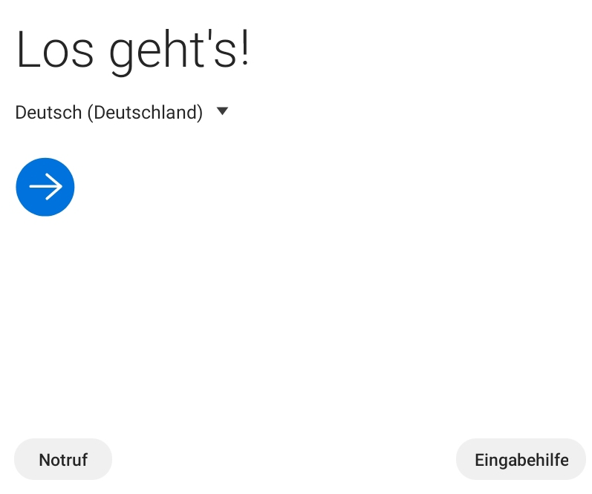Click the Notruf button

point(63,459)
